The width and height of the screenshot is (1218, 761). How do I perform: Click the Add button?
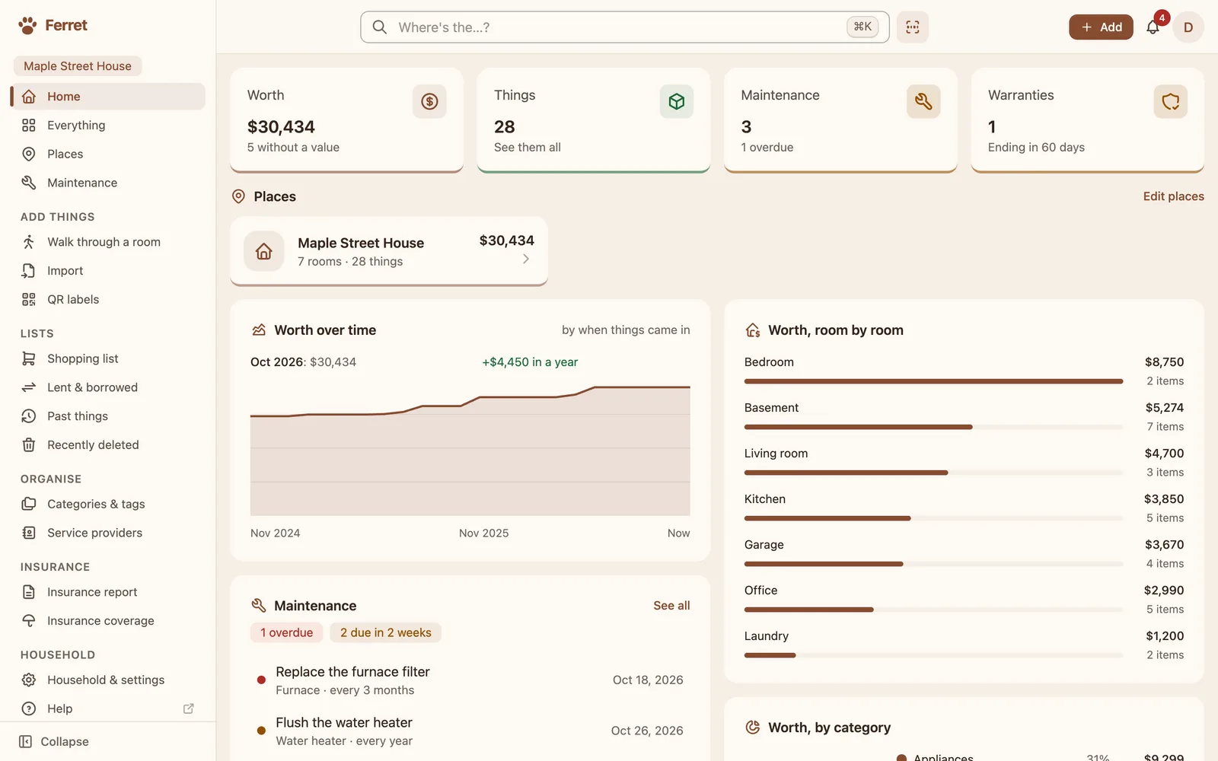pyautogui.click(x=1101, y=27)
